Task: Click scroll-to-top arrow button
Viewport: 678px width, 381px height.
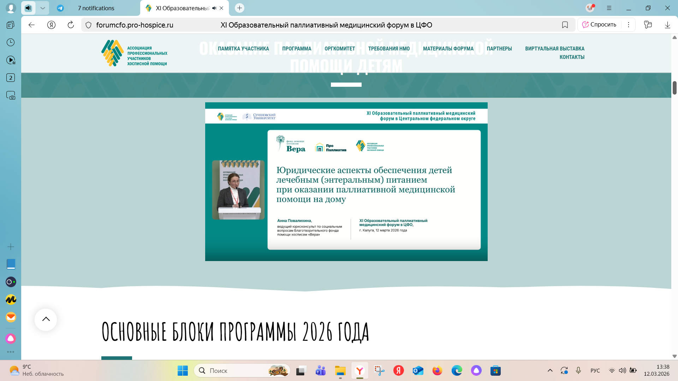Action: pos(46,319)
